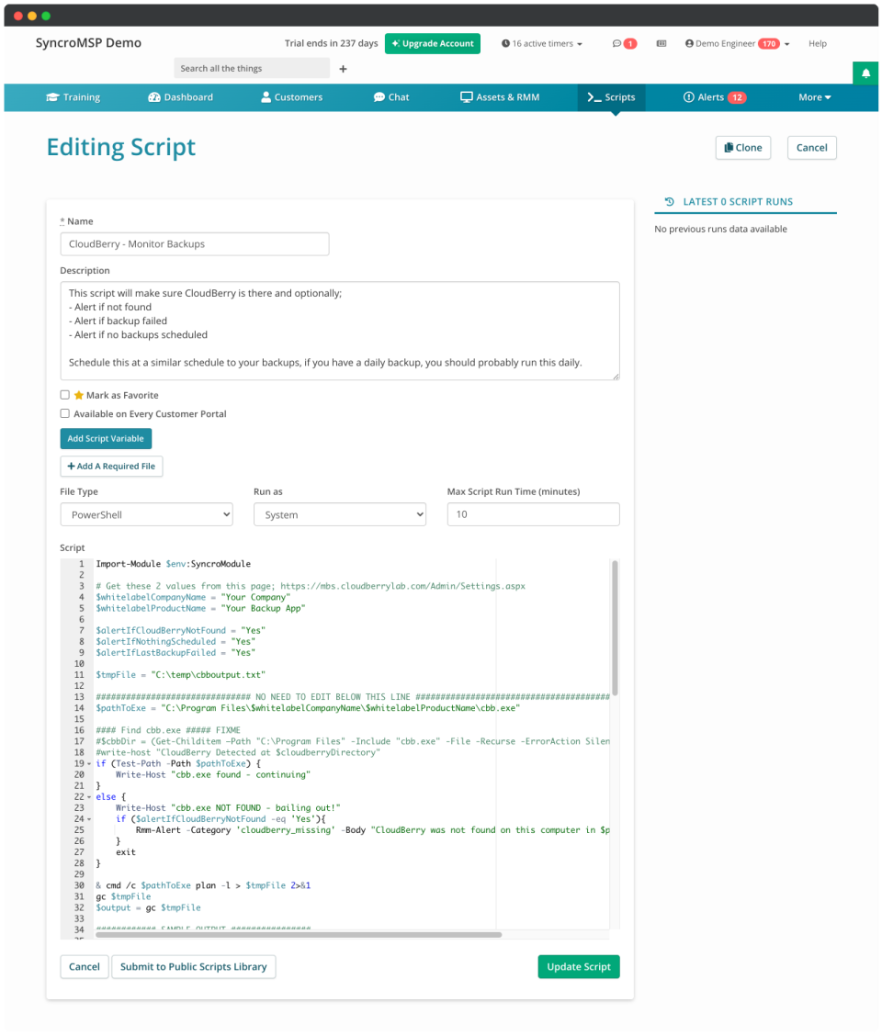Click the red 170 notification badge
882x1036 pixels.
click(x=768, y=43)
